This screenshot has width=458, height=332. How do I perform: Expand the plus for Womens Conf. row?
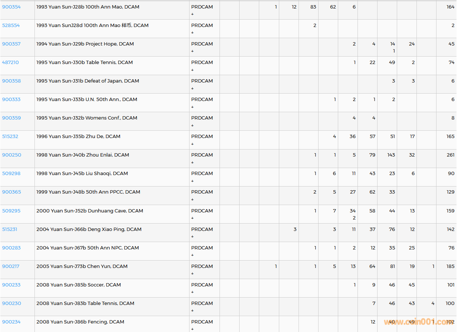[x=192, y=125]
